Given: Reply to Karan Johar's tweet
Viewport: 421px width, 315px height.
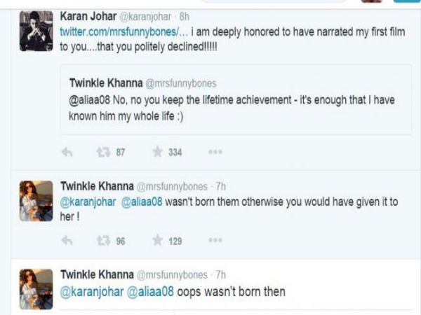Looking at the screenshot, I should 67,151.
